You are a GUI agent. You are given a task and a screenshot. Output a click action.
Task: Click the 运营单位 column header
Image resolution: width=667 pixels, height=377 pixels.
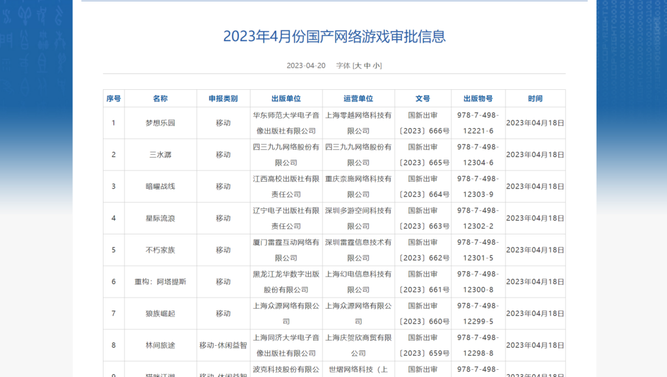click(359, 98)
